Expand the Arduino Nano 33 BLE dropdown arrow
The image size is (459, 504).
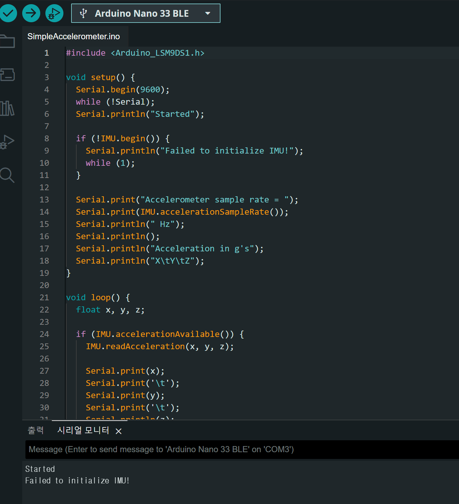point(208,14)
